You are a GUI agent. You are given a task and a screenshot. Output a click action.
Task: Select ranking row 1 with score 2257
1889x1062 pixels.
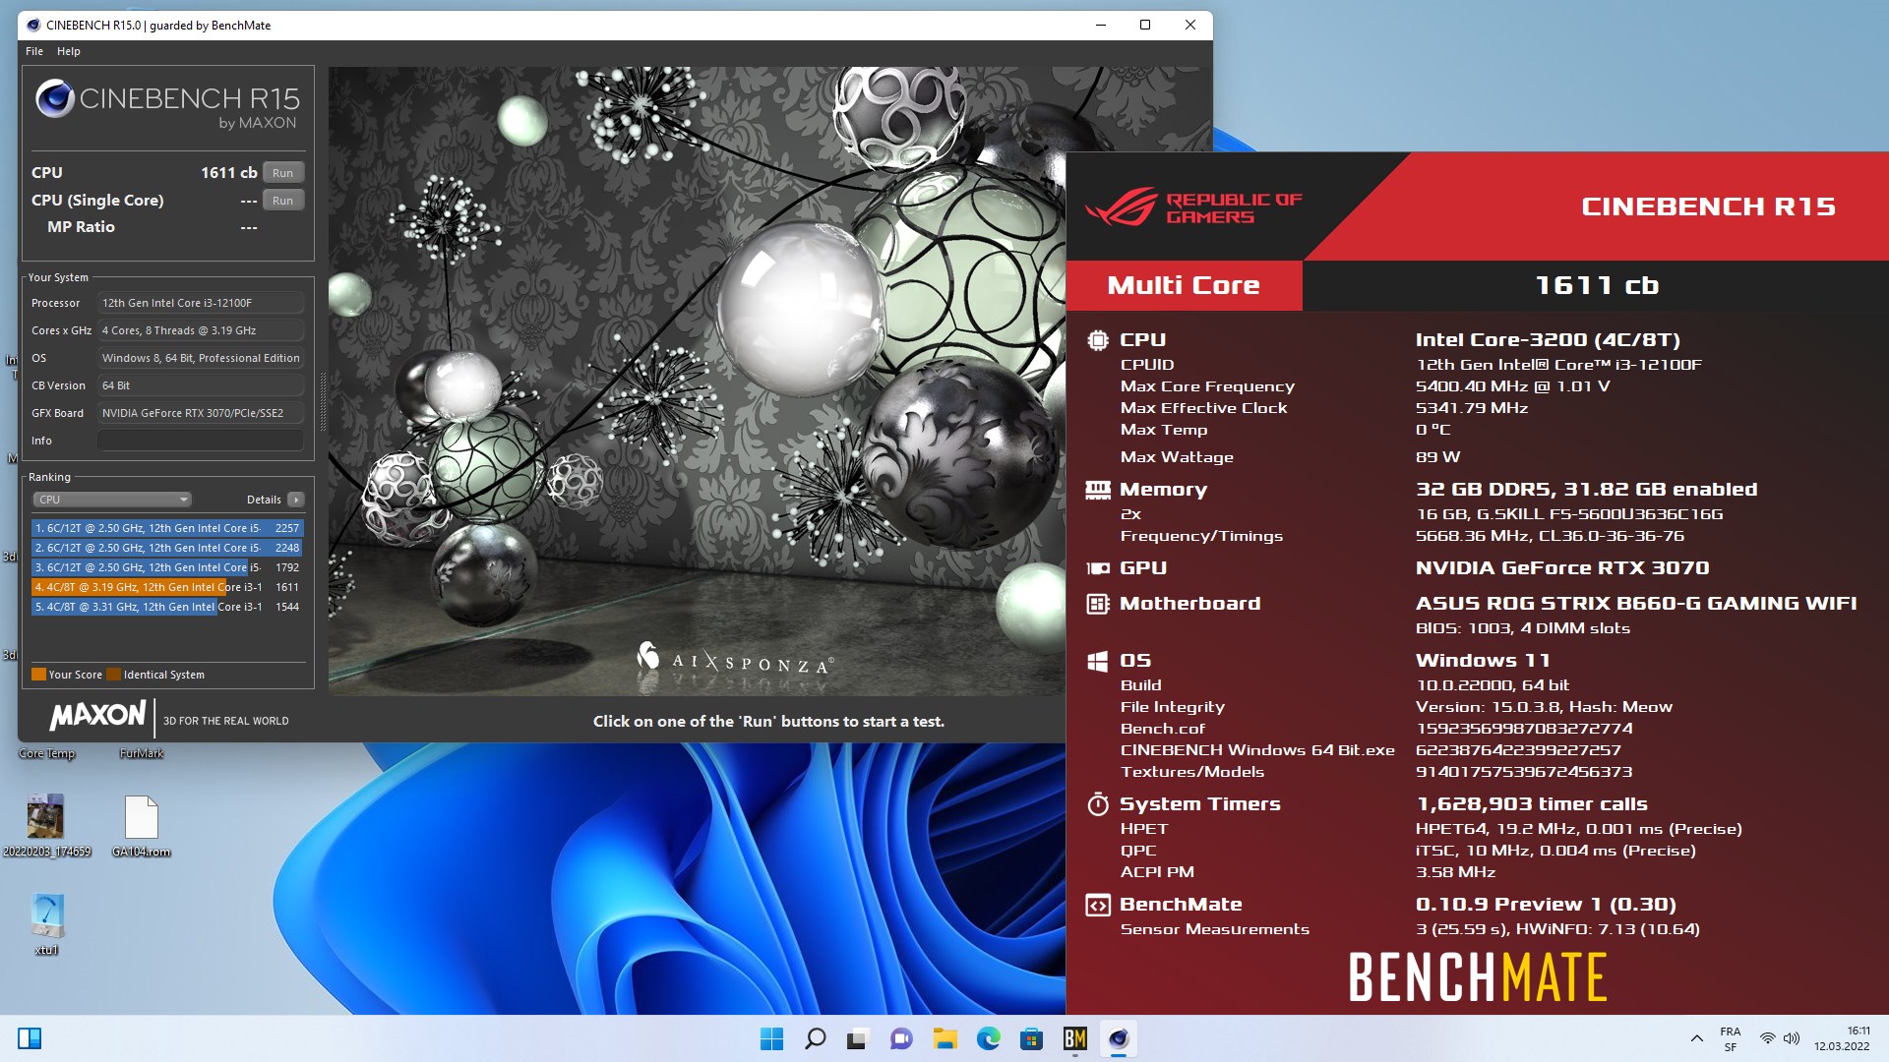(167, 528)
